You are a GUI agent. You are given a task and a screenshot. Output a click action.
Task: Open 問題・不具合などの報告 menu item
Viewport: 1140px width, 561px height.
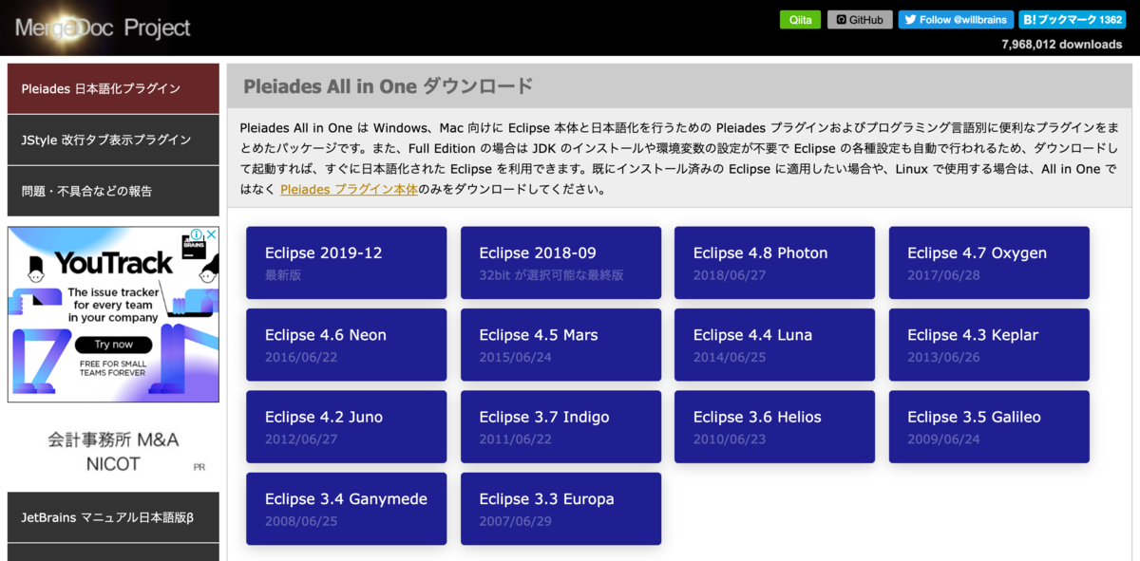[x=113, y=191]
